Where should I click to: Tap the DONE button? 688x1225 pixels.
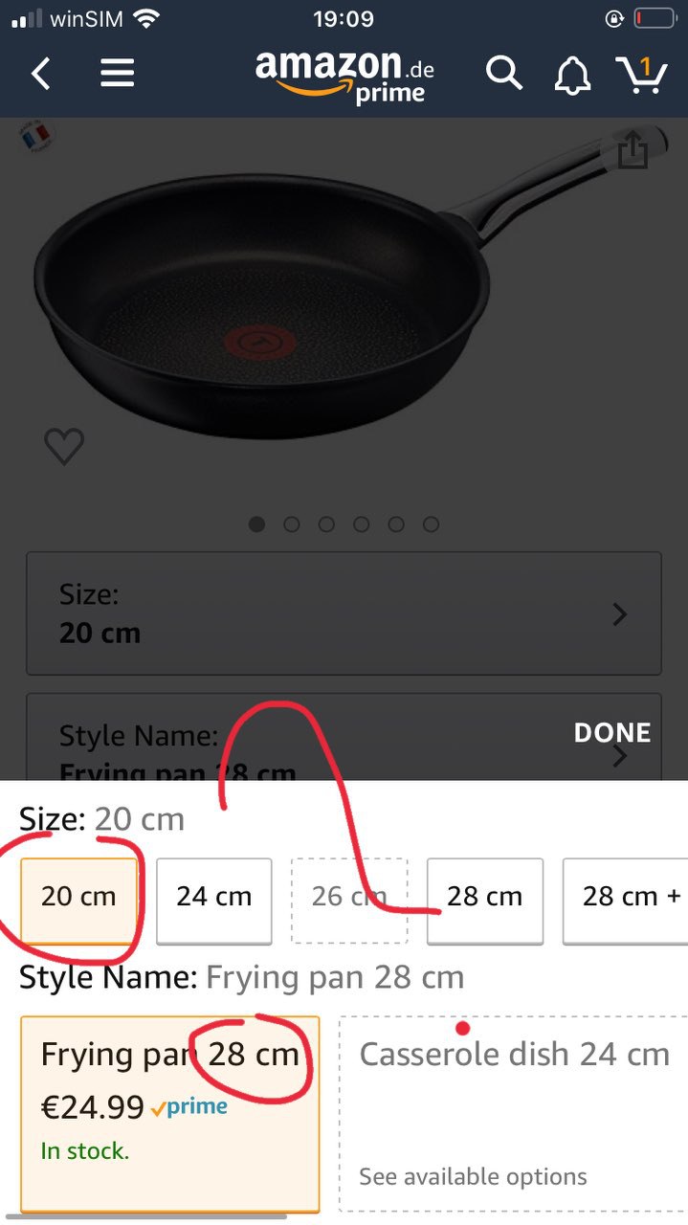(x=612, y=733)
